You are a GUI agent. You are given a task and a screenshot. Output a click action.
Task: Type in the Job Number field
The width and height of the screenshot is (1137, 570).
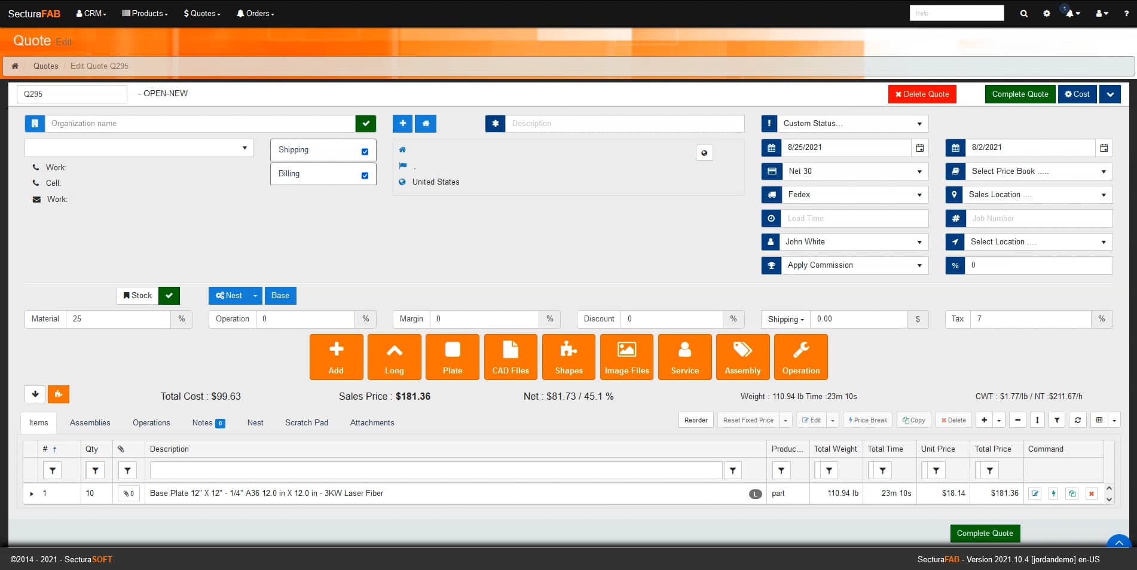point(1039,218)
